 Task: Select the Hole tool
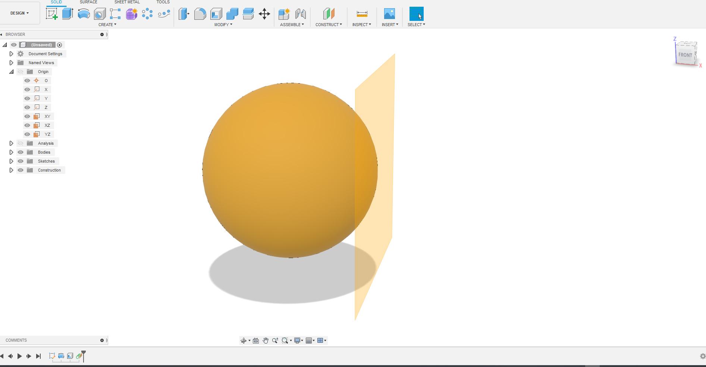[100, 14]
